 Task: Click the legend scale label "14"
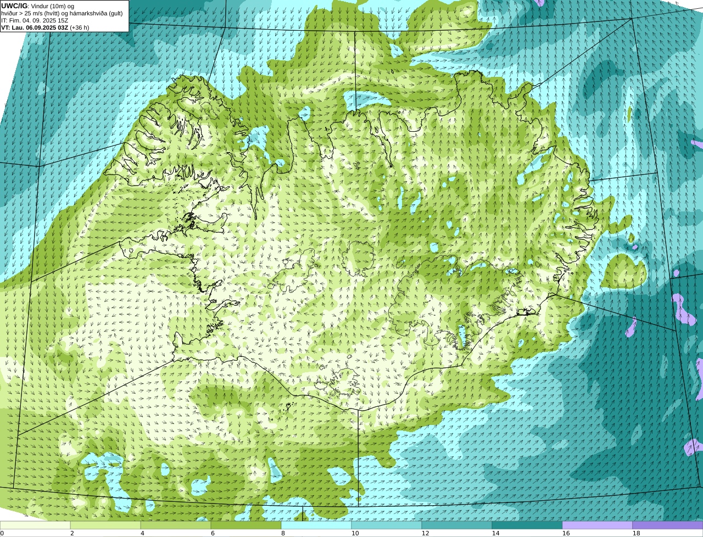pyautogui.click(x=495, y=533)
